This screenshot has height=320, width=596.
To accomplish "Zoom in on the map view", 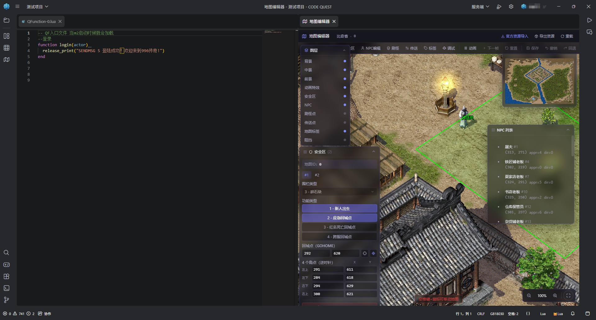I will coord(555,296).
